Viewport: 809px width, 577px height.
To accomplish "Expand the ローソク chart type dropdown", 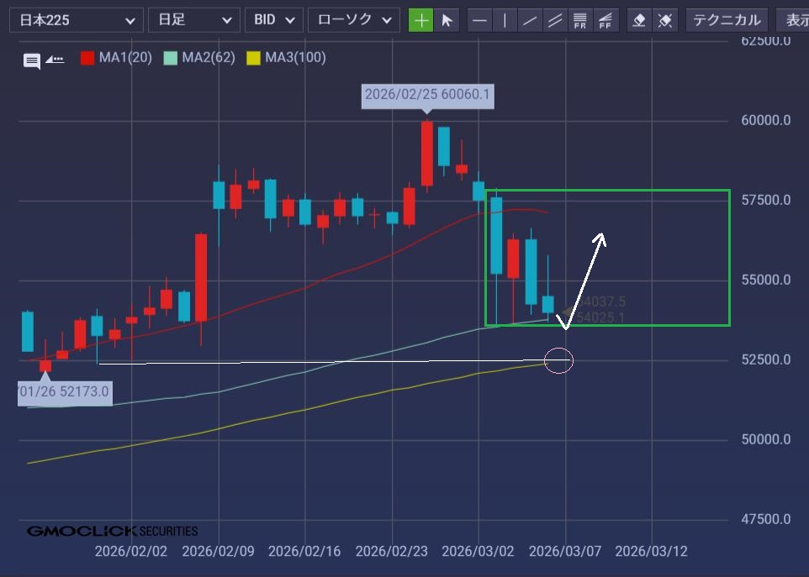I will coord(353,20).
